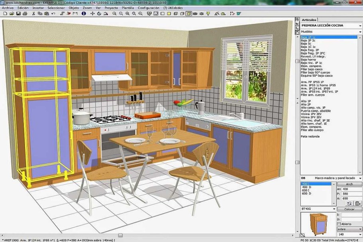
Task: Toggle the perspective view icon in the toolbar
Action: (189, 13)
